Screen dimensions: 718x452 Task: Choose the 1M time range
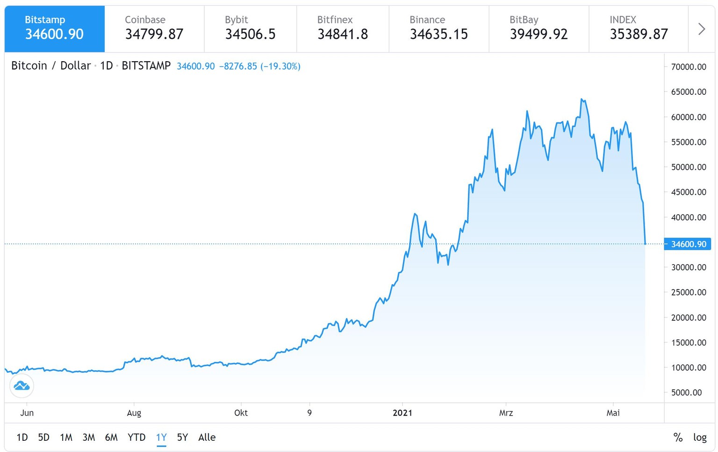pyautogui.click(x=66, y=438)
